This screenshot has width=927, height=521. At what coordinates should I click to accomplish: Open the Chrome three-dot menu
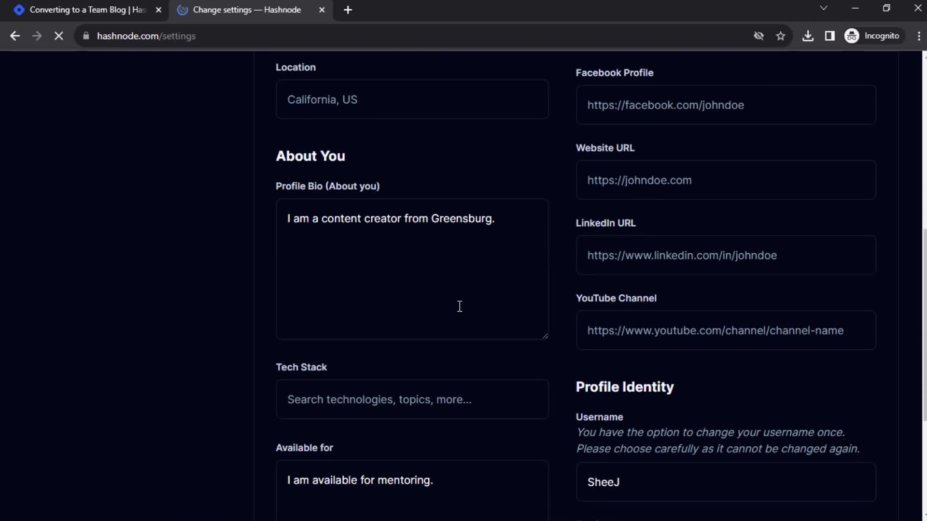point(918,36)
